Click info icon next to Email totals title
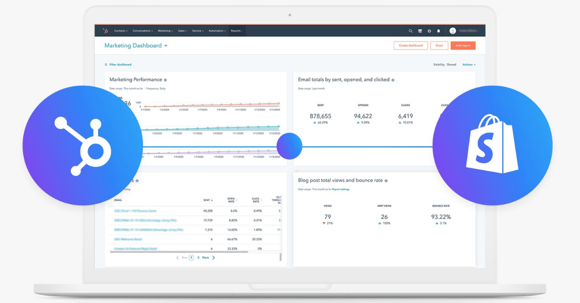 coord(392,80)
